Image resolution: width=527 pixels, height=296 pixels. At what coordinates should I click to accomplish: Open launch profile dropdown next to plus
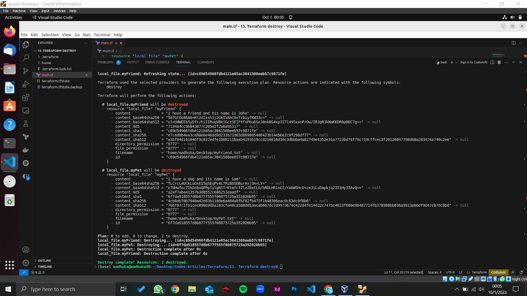457,62
